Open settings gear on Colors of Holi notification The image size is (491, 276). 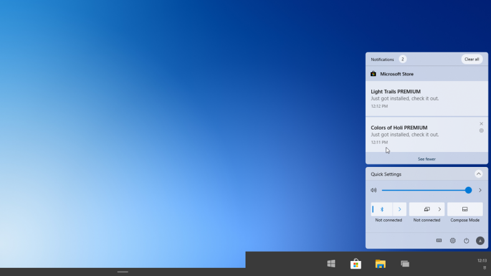point(481,130)
